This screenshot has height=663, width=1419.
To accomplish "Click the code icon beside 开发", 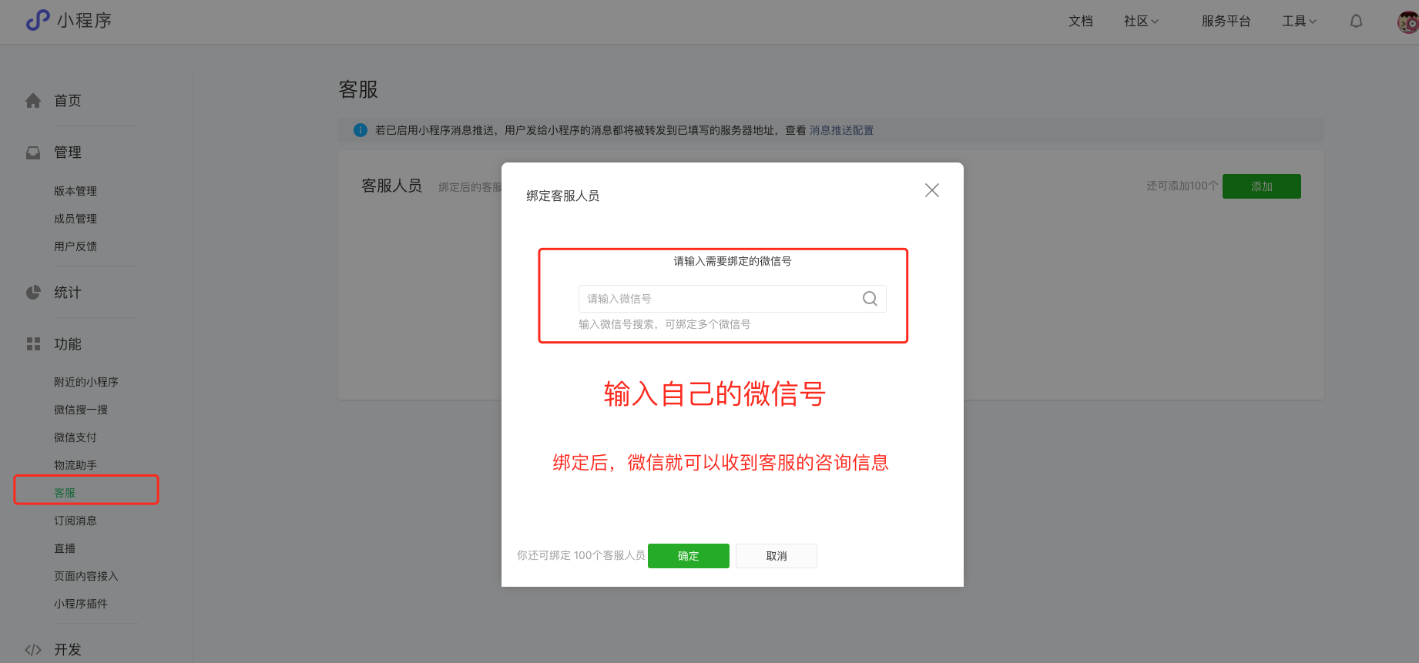I will 33,650.
